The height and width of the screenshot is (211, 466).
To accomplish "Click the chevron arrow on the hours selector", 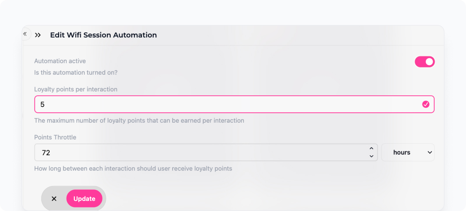I will click(x=430, y=152).
